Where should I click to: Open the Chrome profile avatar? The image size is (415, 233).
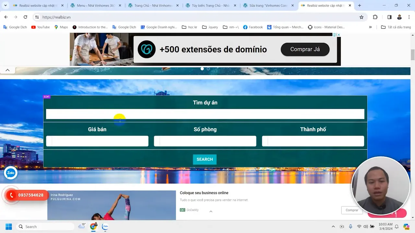pyautogui.click(x=399, y=17)
